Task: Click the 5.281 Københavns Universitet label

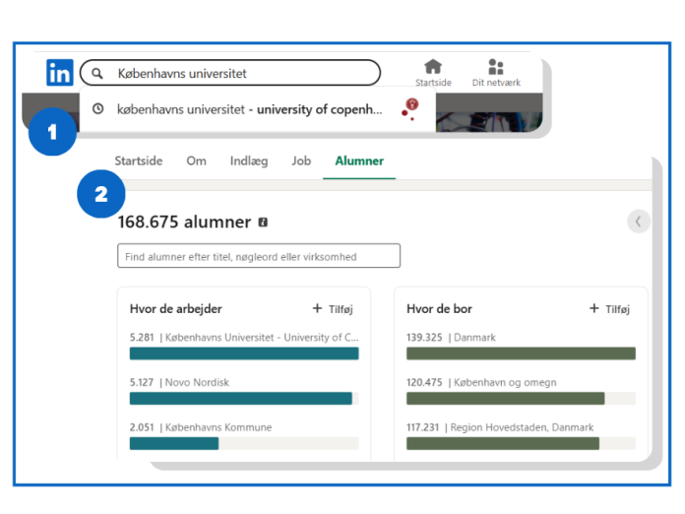Action: 244,338
